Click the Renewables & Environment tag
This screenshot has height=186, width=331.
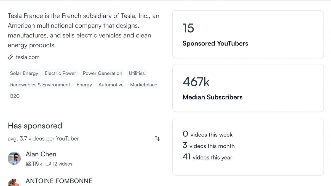(x=40, y=85)
